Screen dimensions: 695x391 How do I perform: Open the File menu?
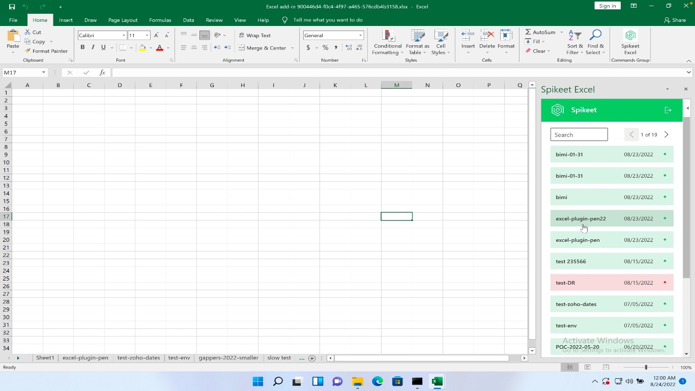[x=13, y=20]
